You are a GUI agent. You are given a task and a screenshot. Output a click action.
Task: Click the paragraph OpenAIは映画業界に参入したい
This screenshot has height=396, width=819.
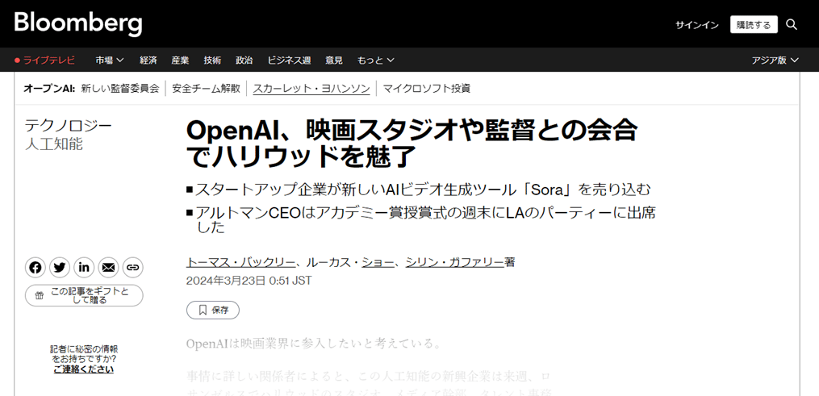[314, 344]
